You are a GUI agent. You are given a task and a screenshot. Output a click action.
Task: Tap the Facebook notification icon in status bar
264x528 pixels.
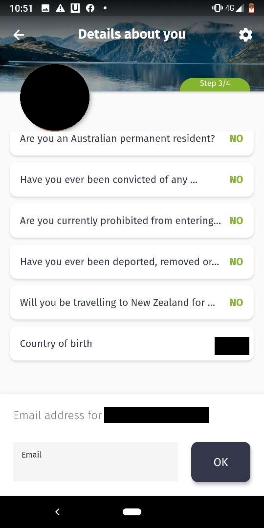(90, 8)
